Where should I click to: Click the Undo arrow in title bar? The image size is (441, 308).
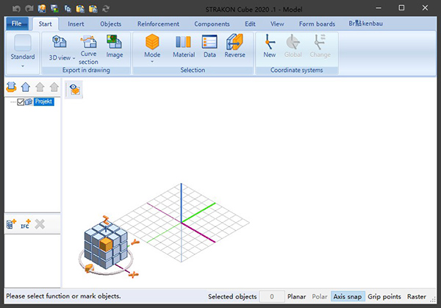[x=16, y=9]
